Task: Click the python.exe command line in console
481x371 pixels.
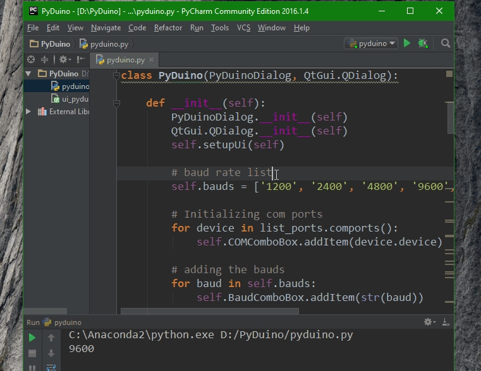Action: point(210,335)
